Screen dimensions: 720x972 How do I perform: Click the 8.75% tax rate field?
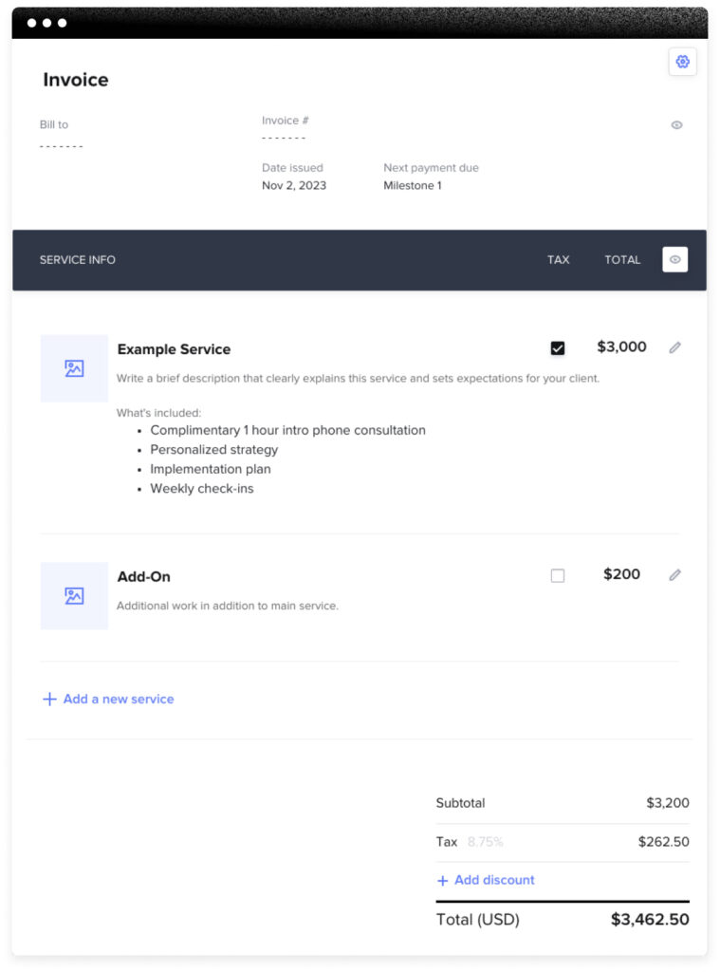click(x=484, y=841)
